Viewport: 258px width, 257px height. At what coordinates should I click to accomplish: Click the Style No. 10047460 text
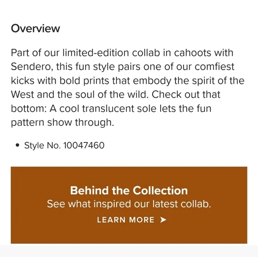pyautogui.click(x=64, y=145)
